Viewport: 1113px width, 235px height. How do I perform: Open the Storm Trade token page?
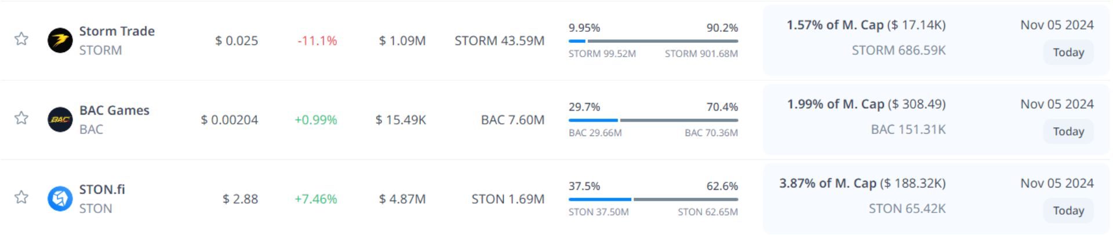pos(117,31)
